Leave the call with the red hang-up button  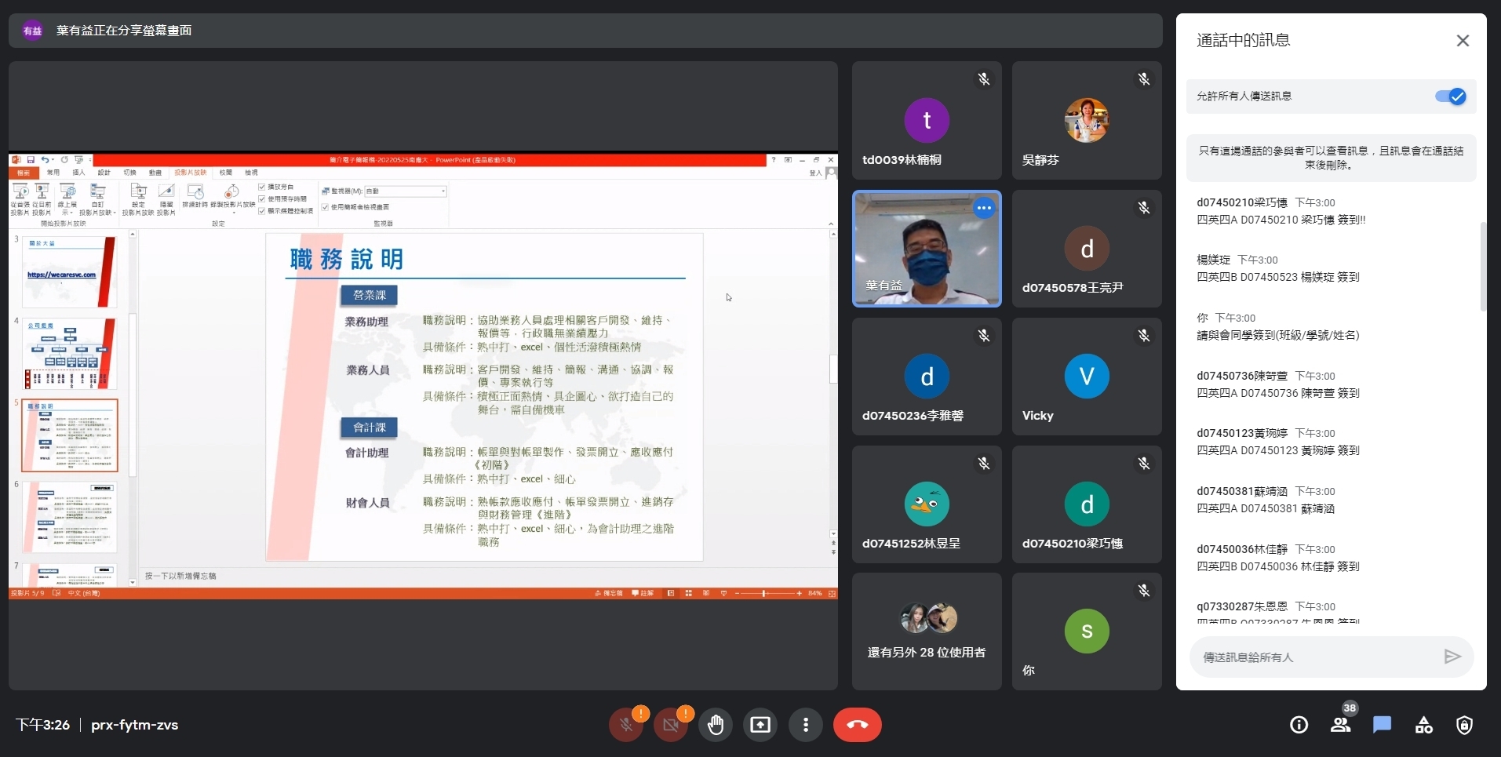857,725
